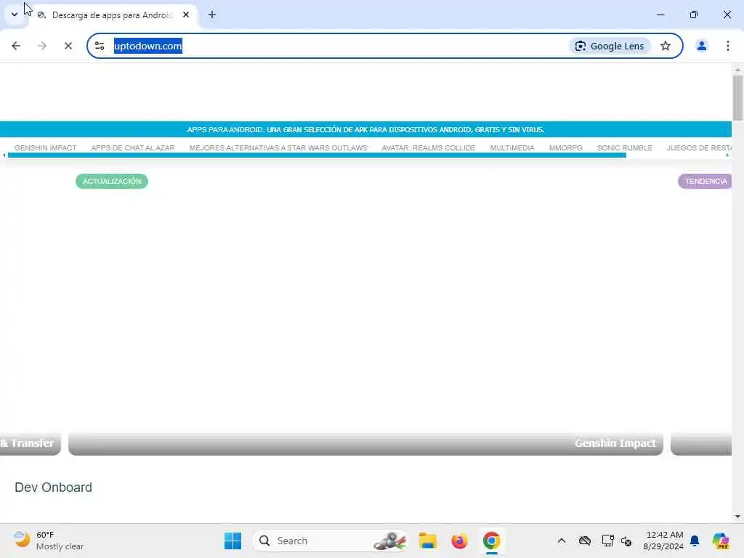Open Firefox from taskbar
The height and width of the screenshot is (558, 744).
coord(459,541)
